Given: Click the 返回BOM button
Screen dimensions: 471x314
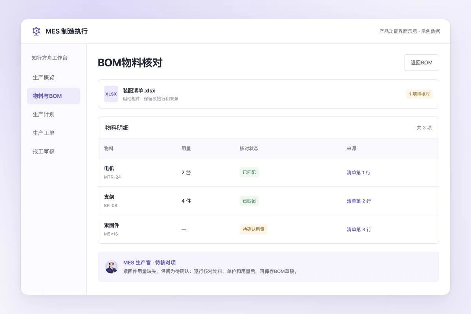Looking at the screenshot, I should (x=422, y=62).
